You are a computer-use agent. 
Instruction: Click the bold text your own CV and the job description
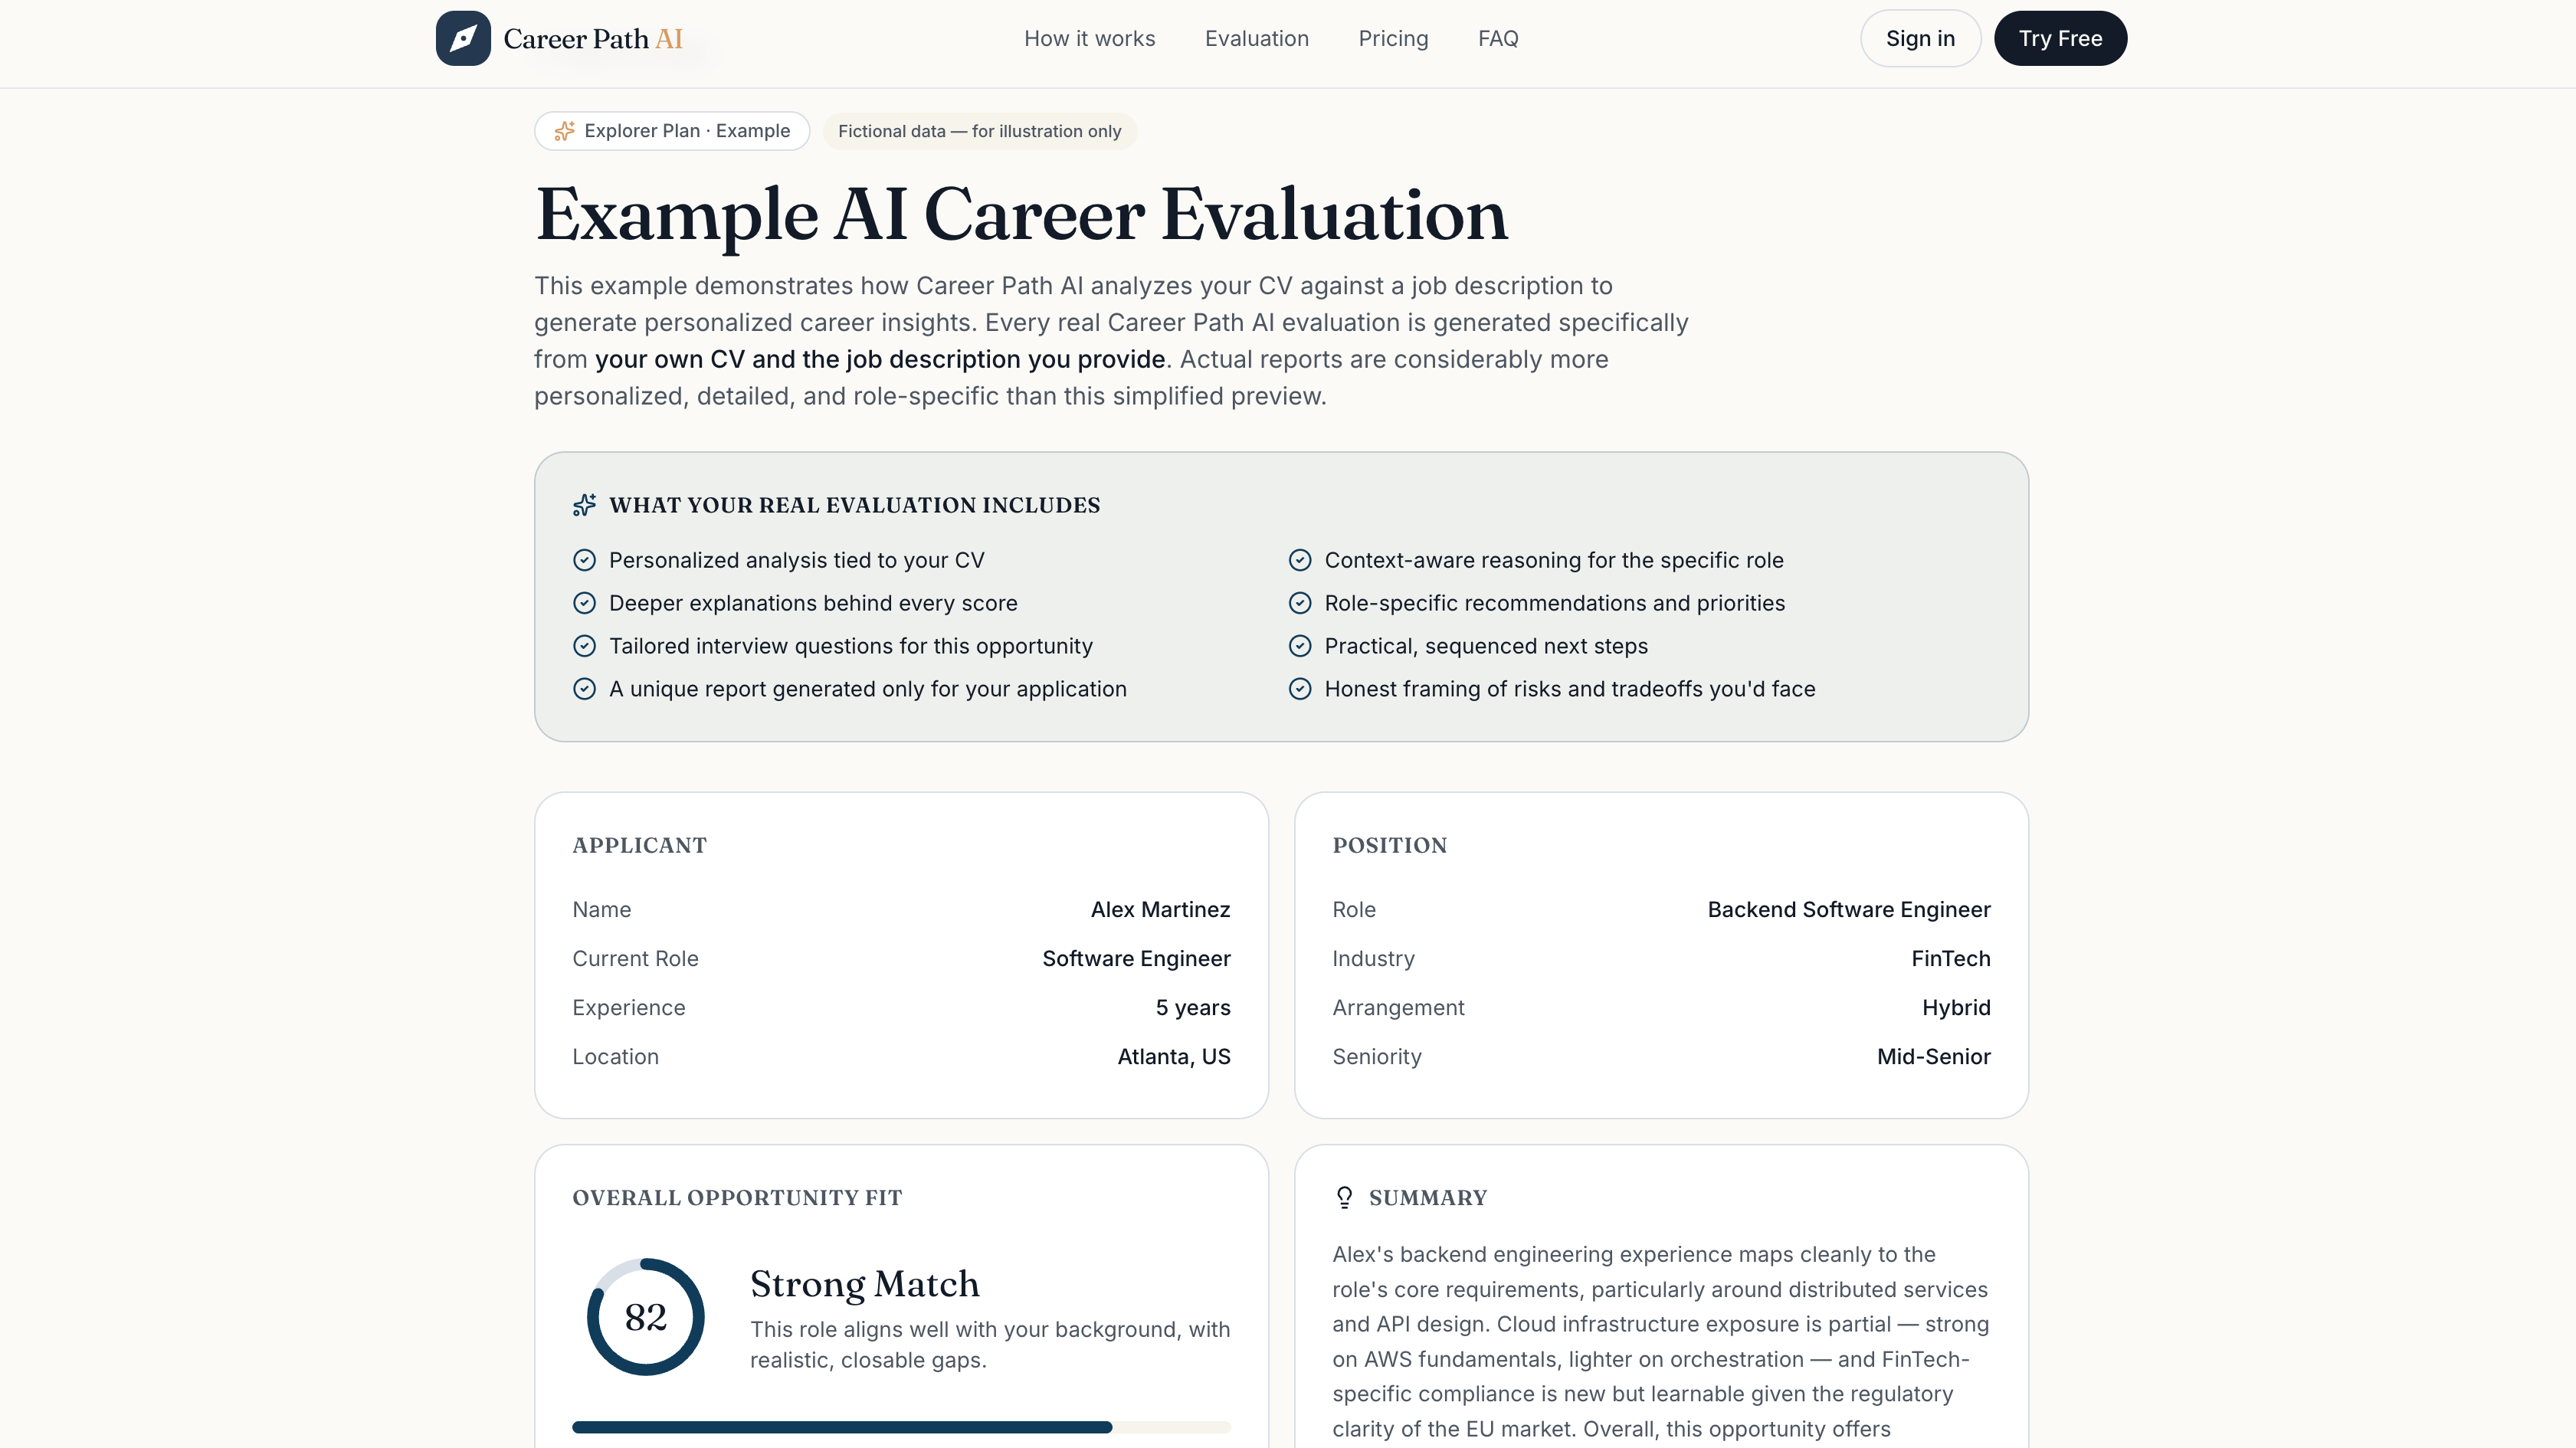[880, 359]
